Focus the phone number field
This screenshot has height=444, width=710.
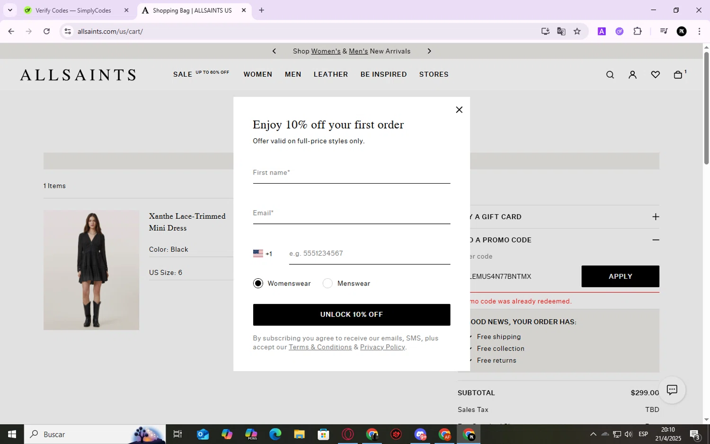click(369, 254)
